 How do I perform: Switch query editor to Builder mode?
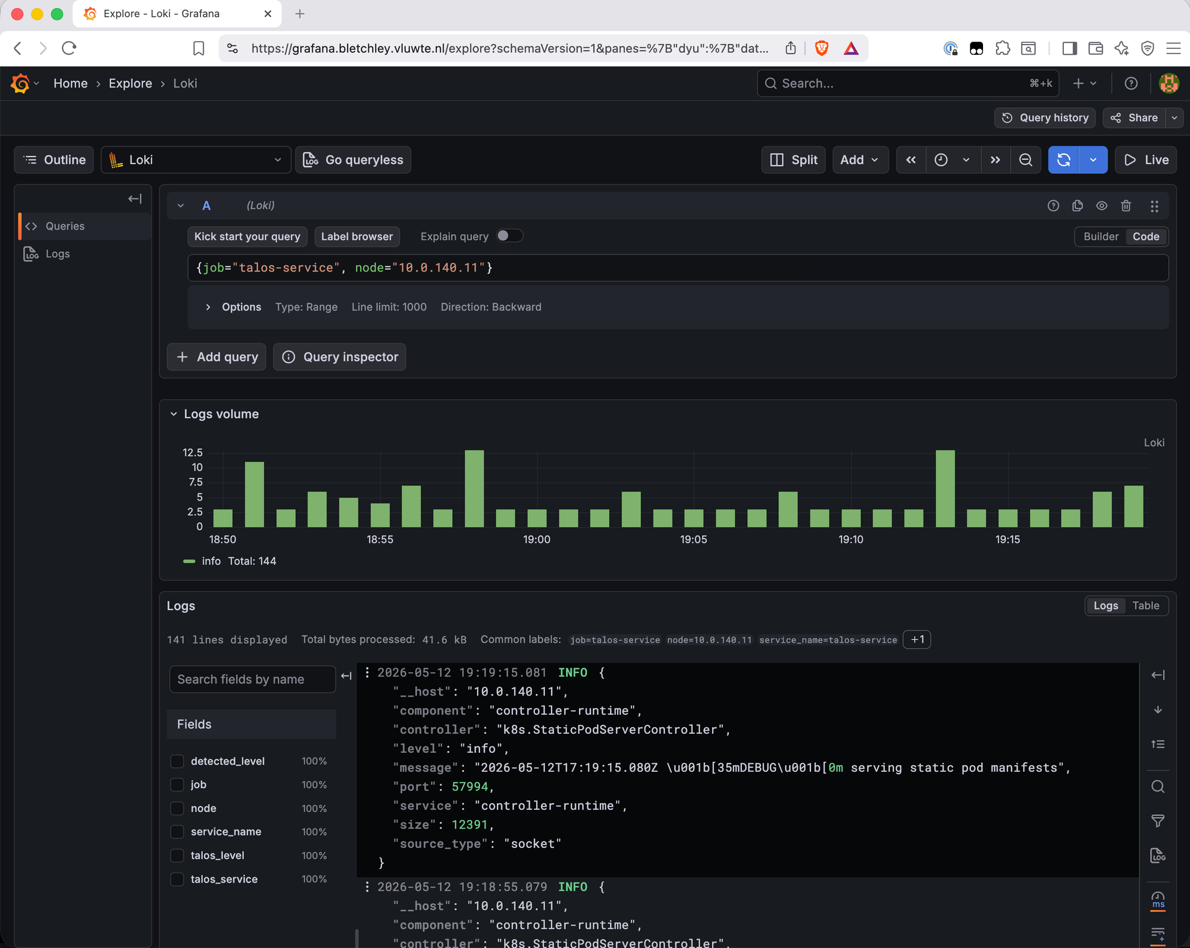point(1101,236)
